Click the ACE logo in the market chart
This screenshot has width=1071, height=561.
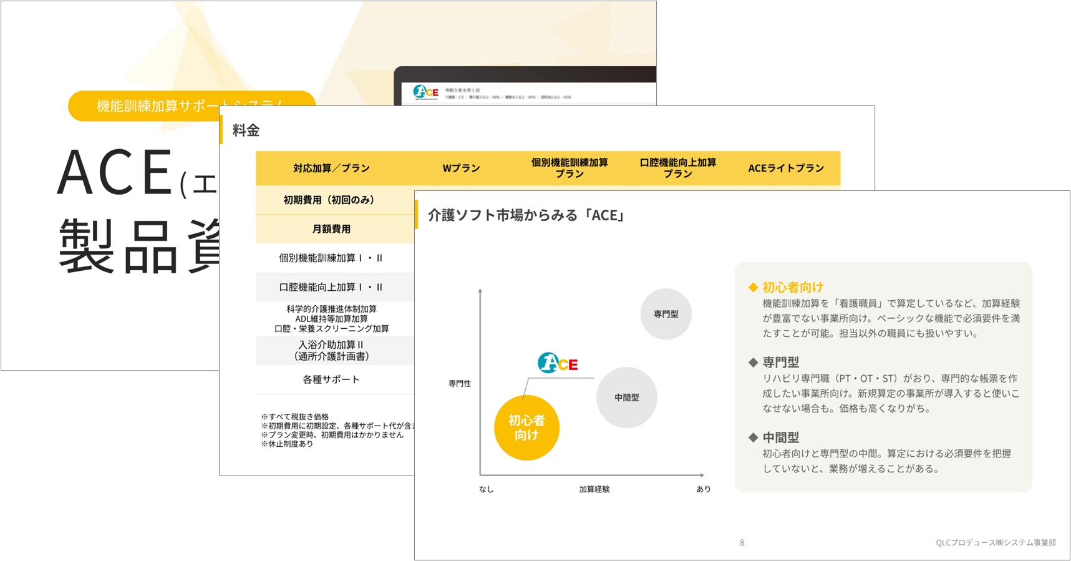558,363
